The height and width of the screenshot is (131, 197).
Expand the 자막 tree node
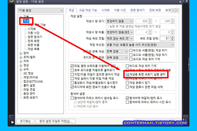(21, 62)
